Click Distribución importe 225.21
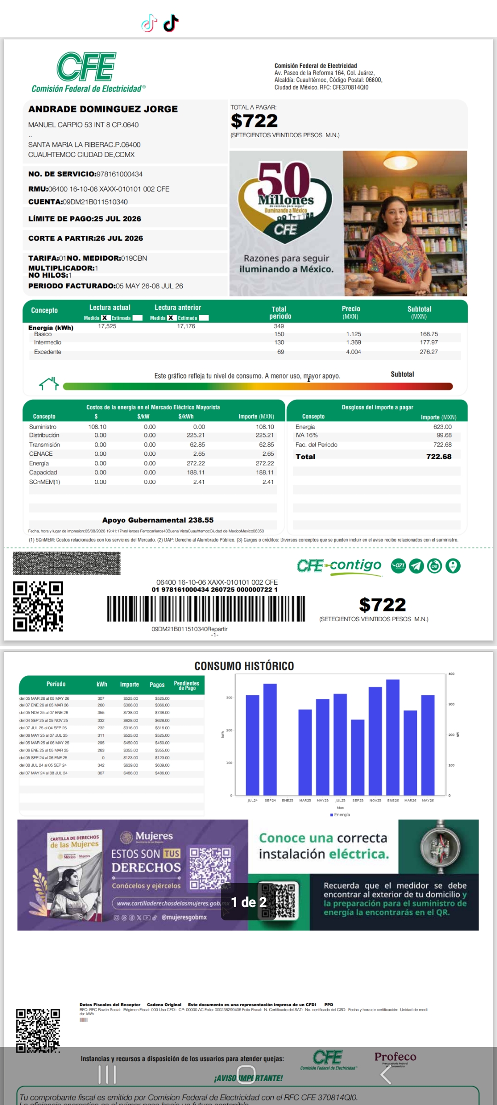 tap(265, 435)
